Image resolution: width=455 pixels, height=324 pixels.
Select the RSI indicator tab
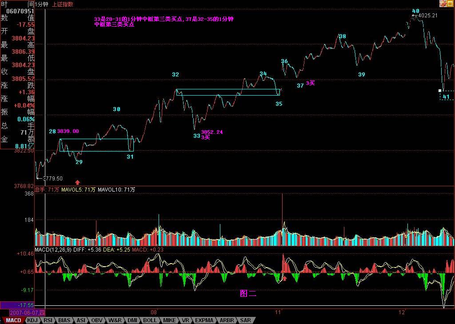pyautogui.click(x=48, y=320)
